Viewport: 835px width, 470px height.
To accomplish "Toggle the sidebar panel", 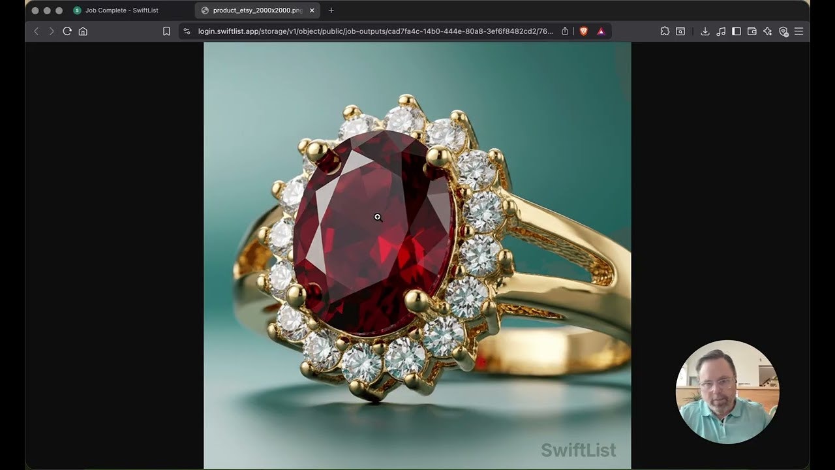I will 736,31.
